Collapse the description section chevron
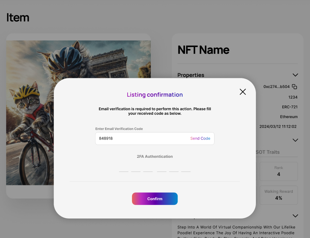This screenshot has width=310, height=238. tap(295, 216)
